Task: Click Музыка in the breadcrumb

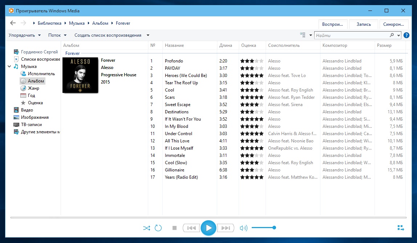Action: (x=77, y=23)
